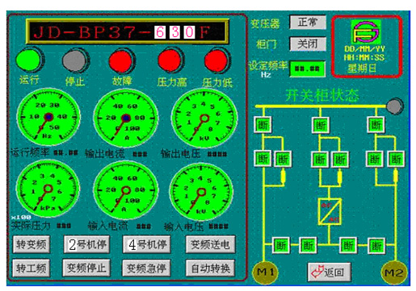Click the 变频急停 emergency stop button

(x=146, y=268)
